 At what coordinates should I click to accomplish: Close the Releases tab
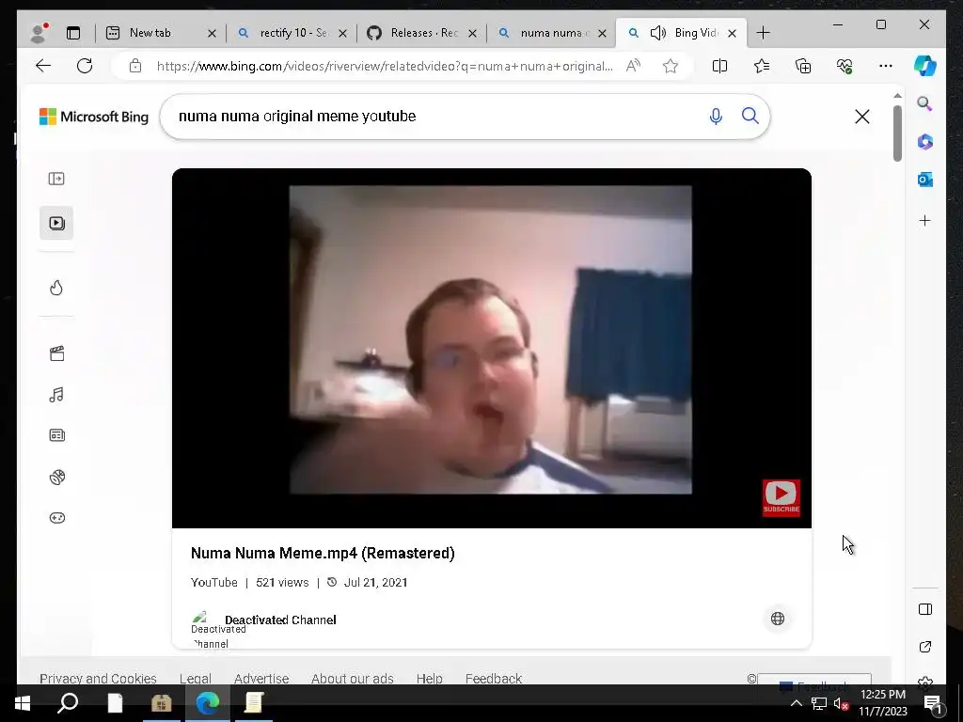point(472,33)
